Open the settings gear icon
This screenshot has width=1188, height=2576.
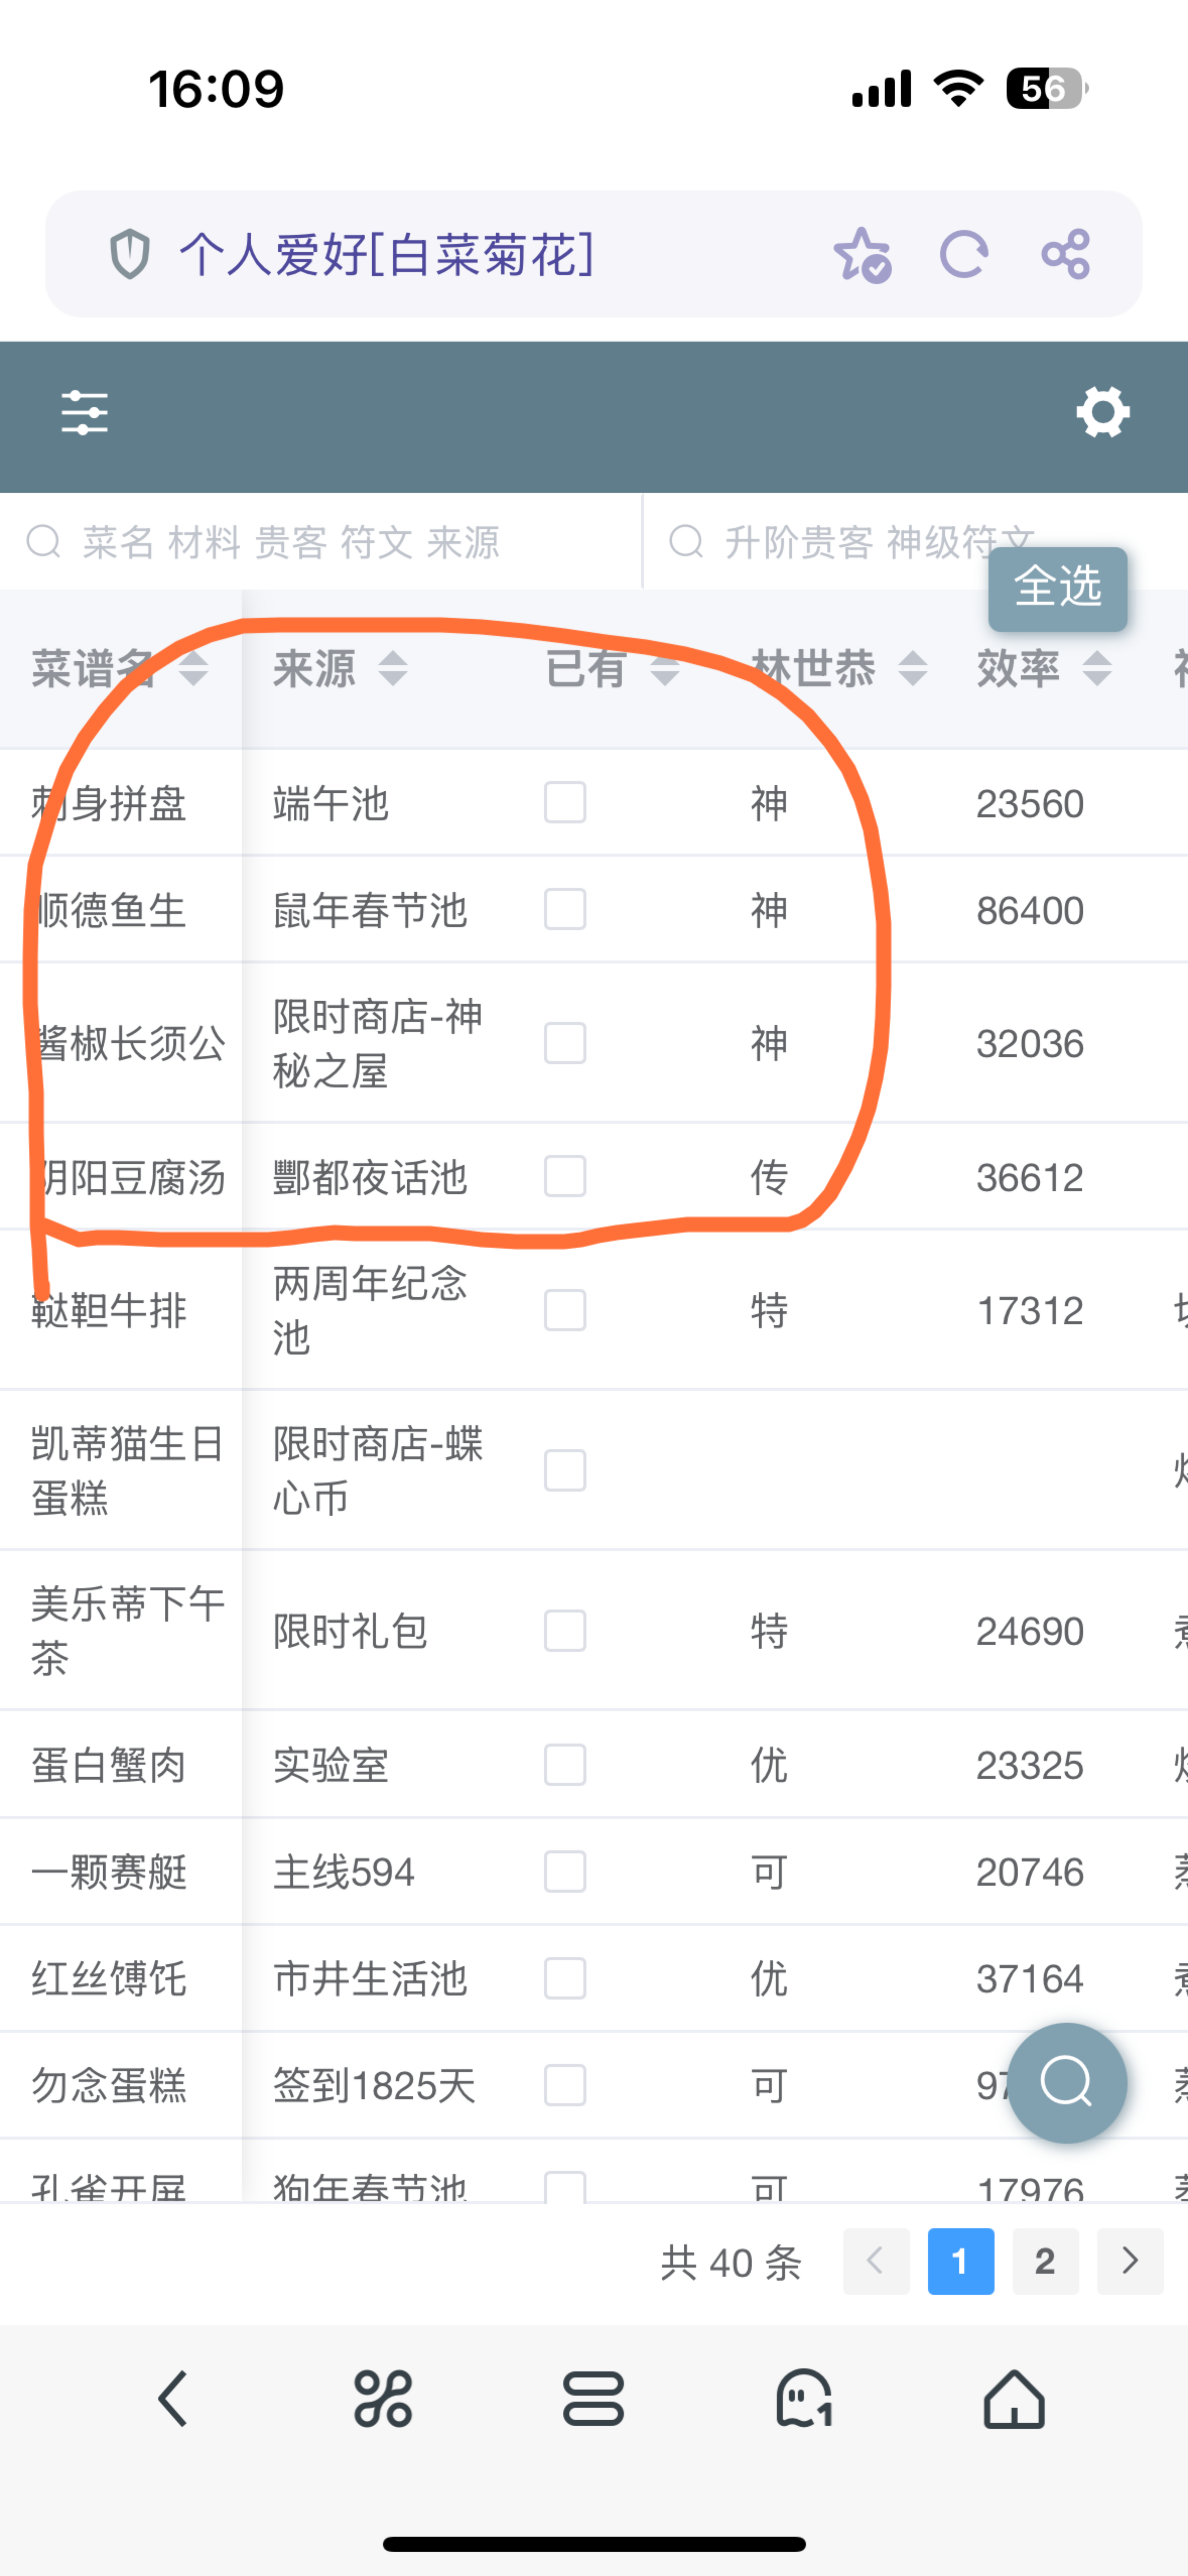pos(1103,412)
